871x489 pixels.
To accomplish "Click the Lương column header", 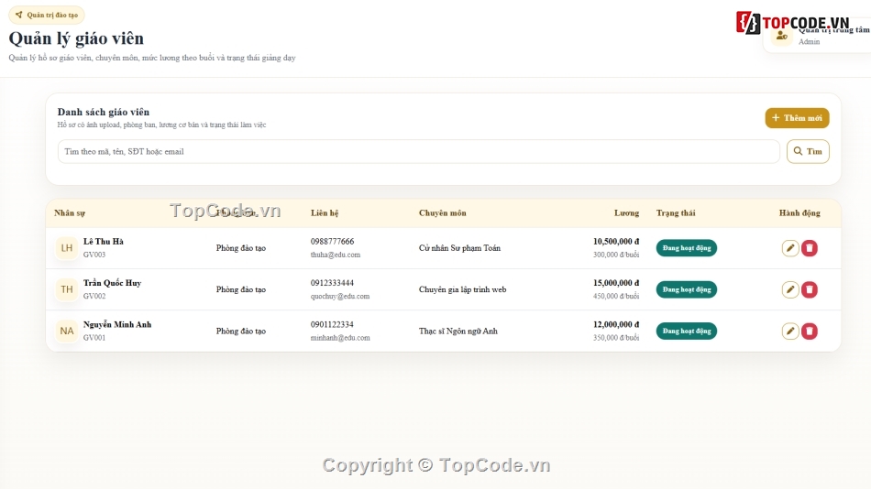I will [626, 212].
